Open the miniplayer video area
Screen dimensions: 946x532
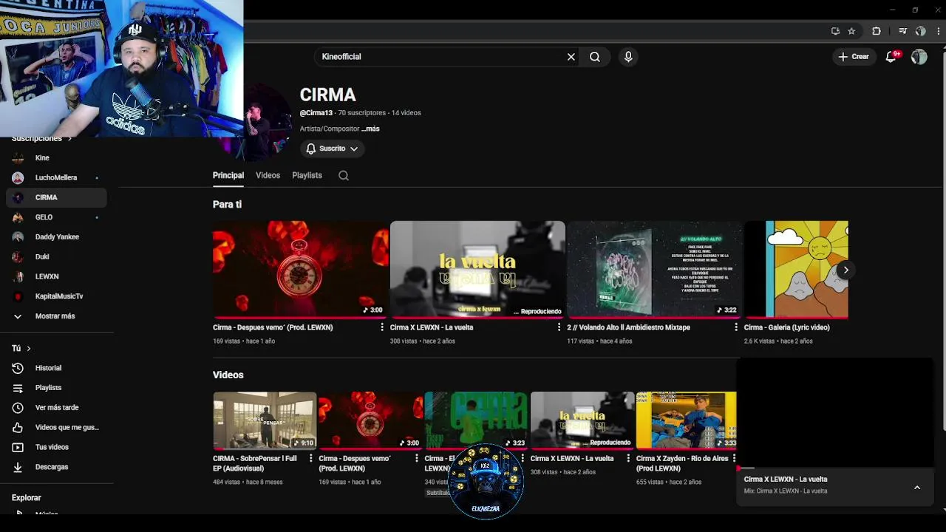coord(835,413)
